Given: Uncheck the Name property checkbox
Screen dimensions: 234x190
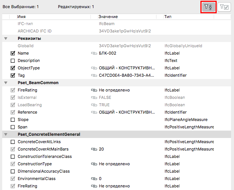Looking at the screenshot, I should point(13,53).
